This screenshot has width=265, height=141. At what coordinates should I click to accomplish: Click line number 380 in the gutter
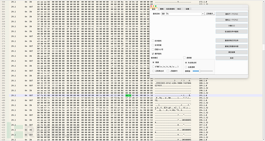coord(3,51)
